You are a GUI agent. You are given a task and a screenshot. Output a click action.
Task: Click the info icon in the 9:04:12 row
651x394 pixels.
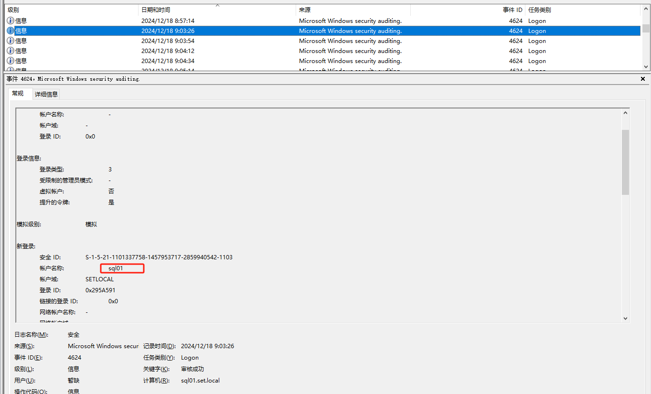(11, 51)
